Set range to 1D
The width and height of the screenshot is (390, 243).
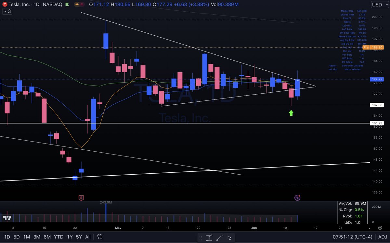tap(6, 237)
